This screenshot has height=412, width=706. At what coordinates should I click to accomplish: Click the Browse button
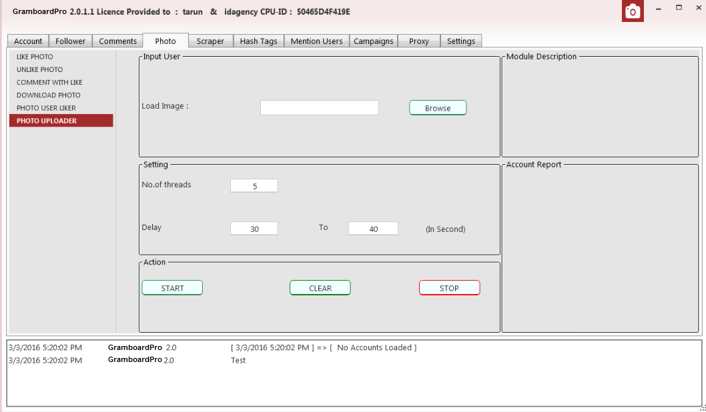pos(438,108)
